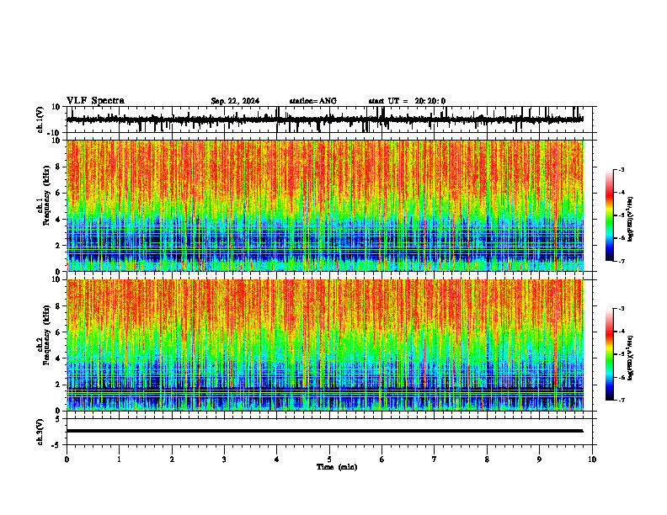Viewport: 667px width, 515px height.
Task: Click time axis tick label "3"
Action: [x=224, y=459]
